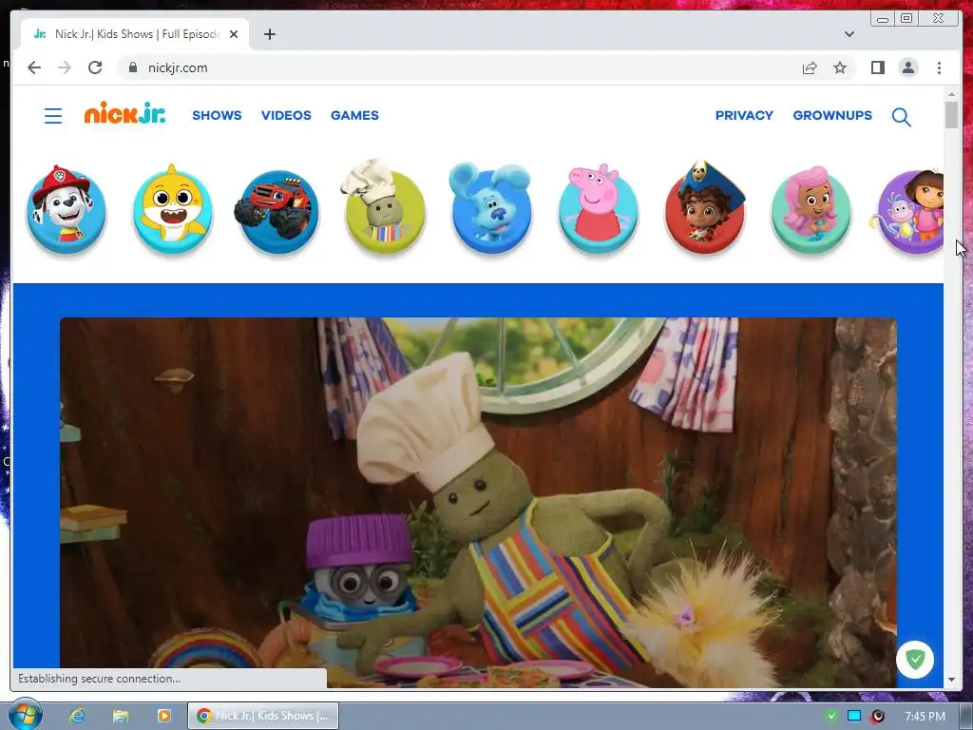Viewport: 973px width, 730px height.
Task: Open the file explorer taskbar icon
Action: coord(121,716)
